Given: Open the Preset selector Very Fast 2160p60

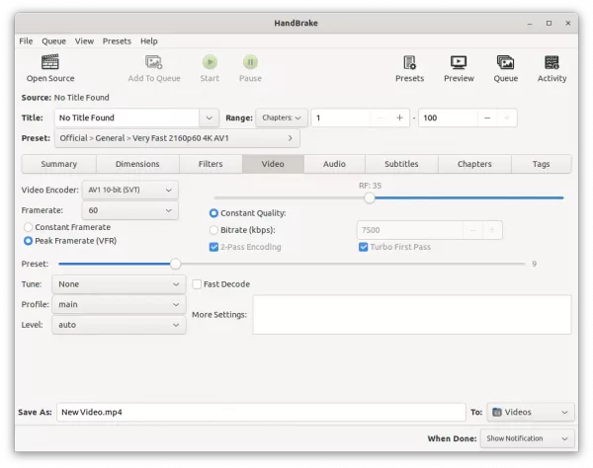Looking at the screenshot, I should (x=177, y=138).
